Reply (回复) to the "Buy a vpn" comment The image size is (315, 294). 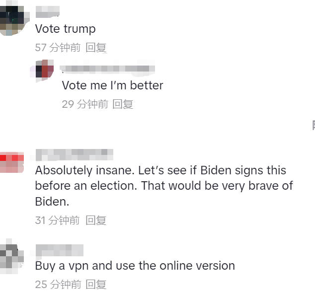pos(96,285)
